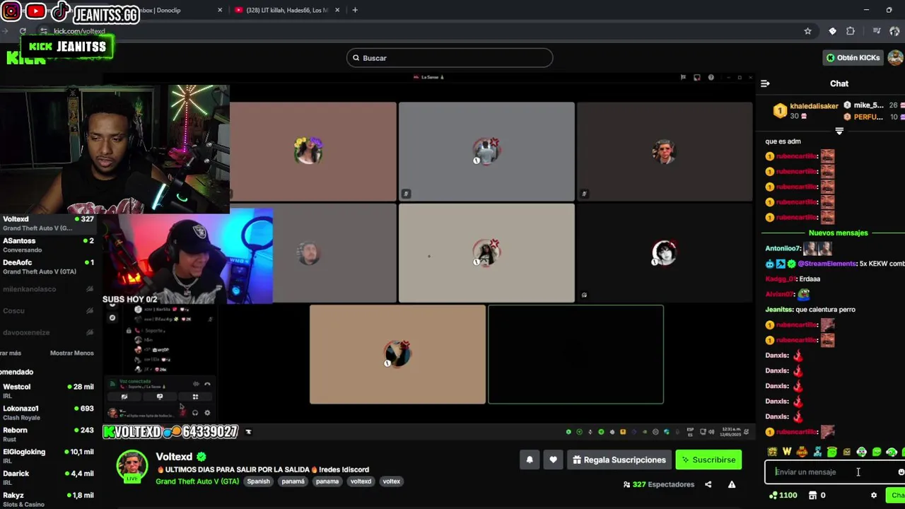Image resolution: width=905 pixels, height=509 pixels.
Task: Toggle Discord noise suppression icon
Action: pos(196,384)
